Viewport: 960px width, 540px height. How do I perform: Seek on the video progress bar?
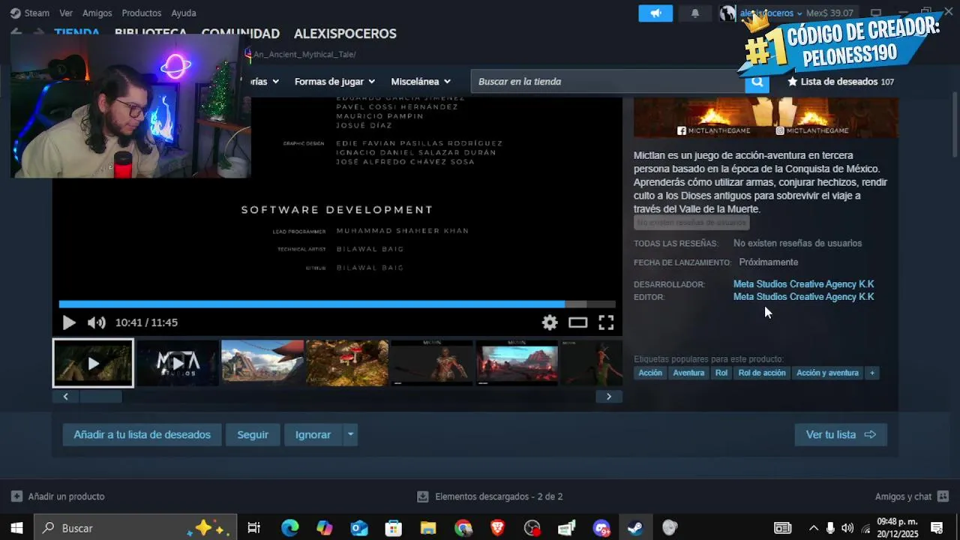[337, 304]
